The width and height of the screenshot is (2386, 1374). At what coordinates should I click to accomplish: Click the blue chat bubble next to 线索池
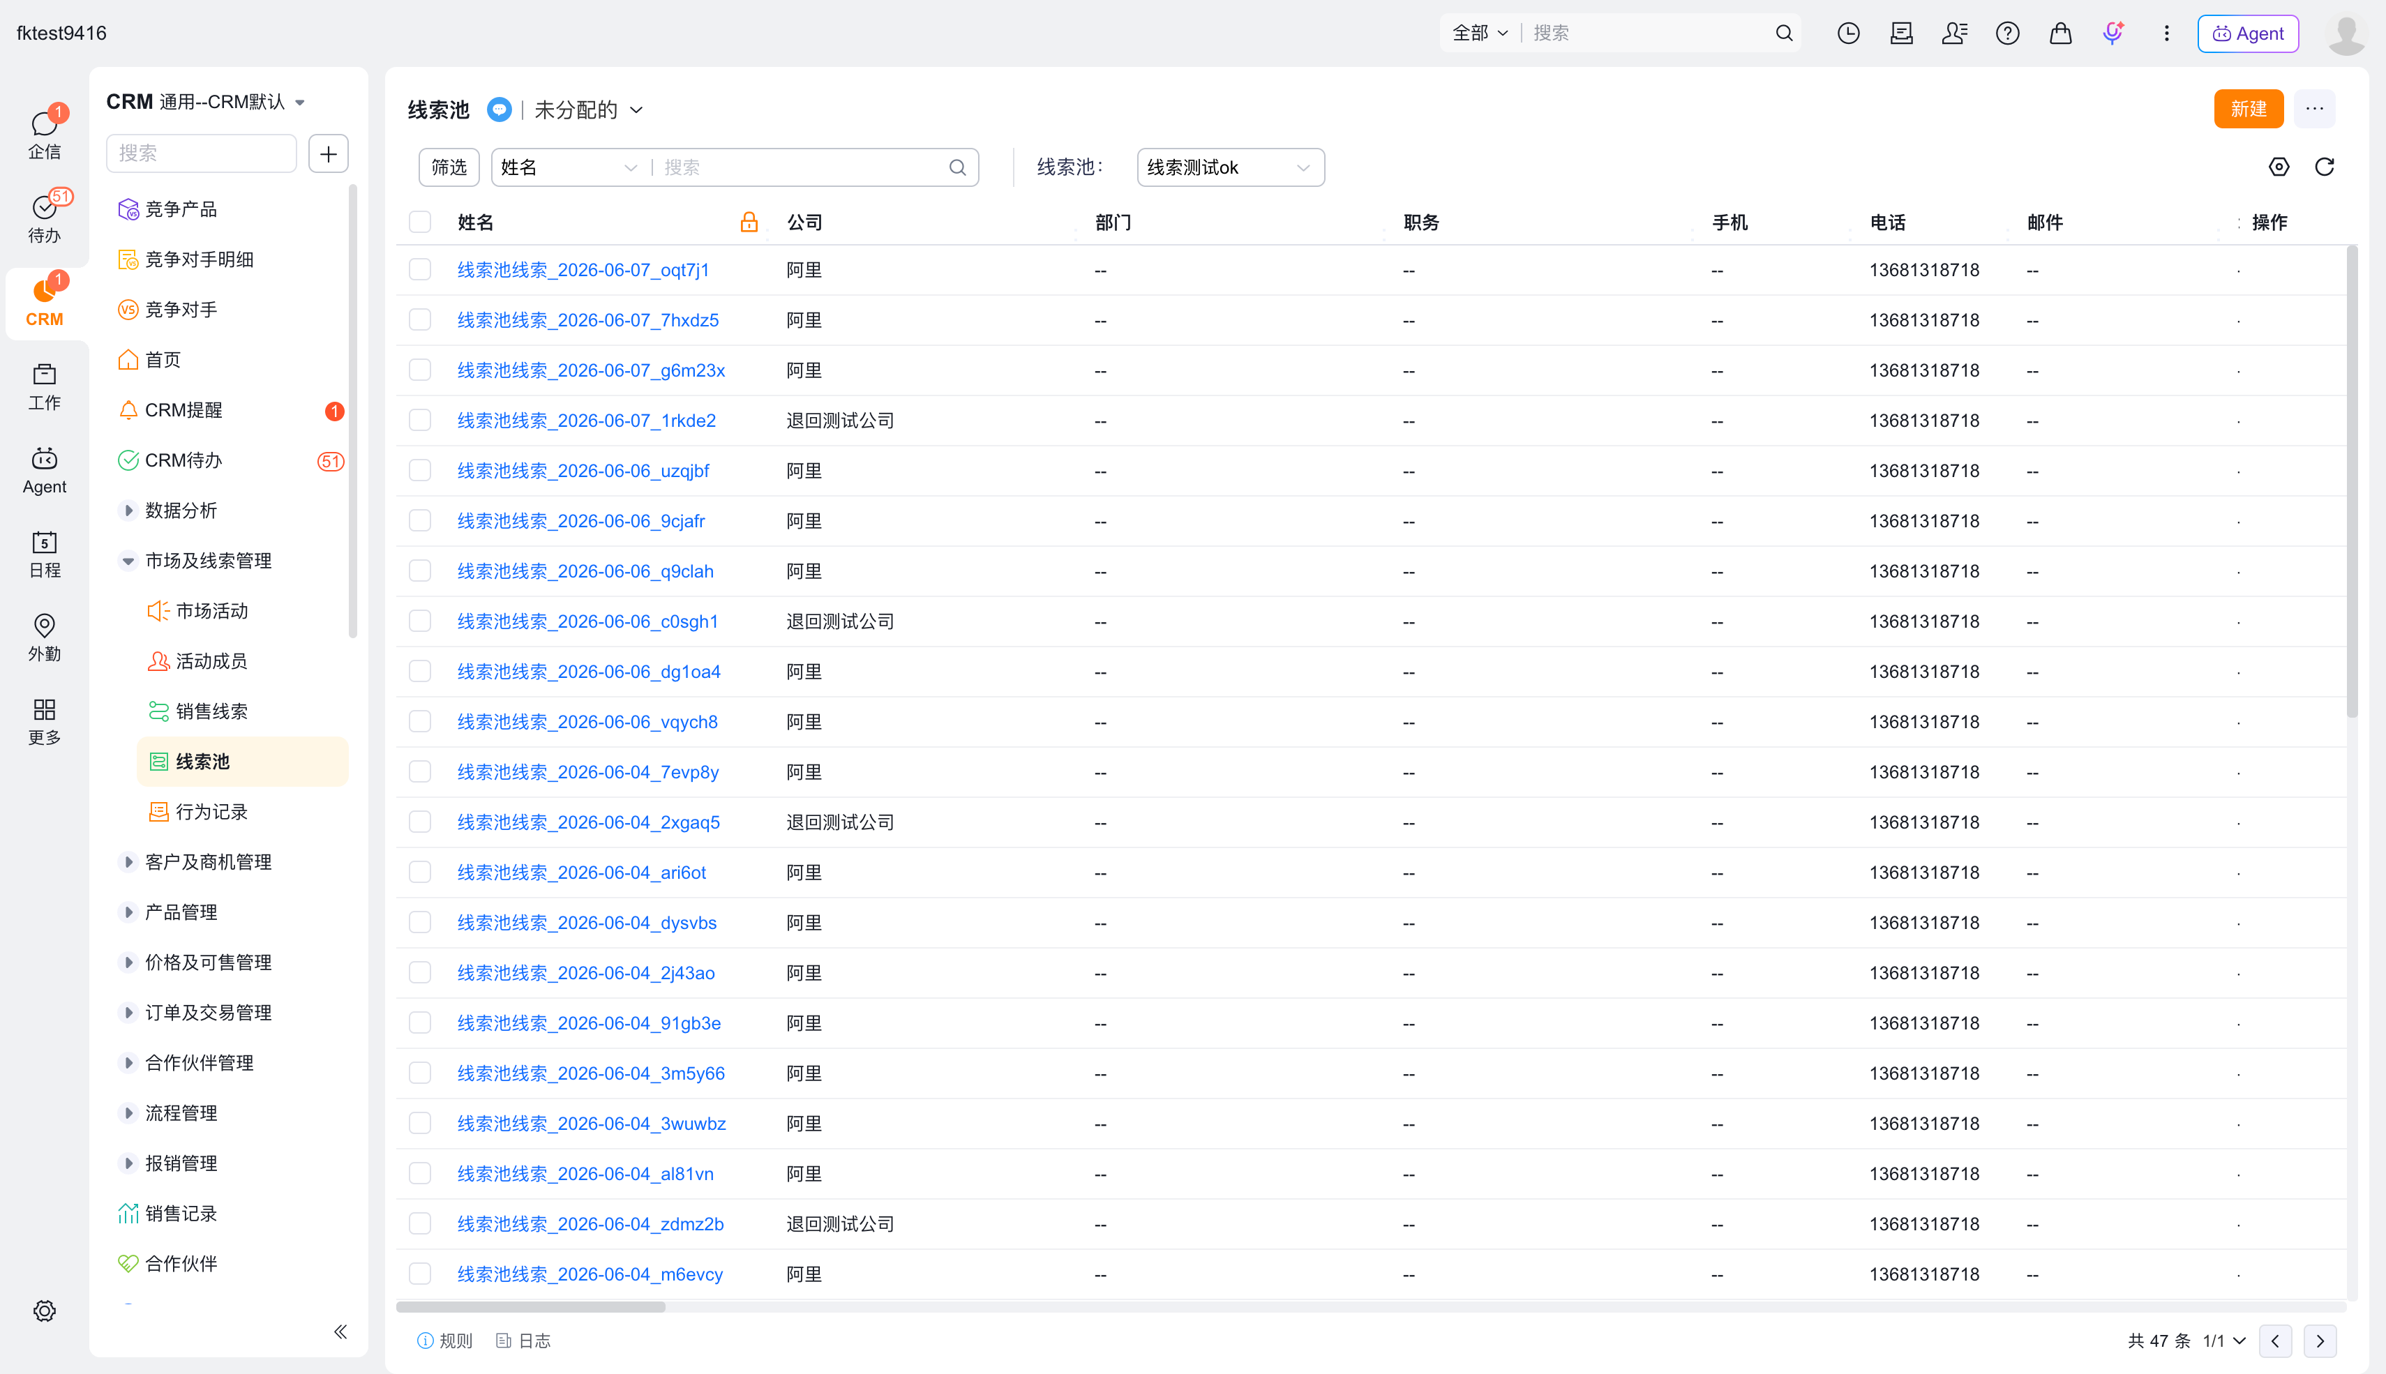(x=500, y=110)
